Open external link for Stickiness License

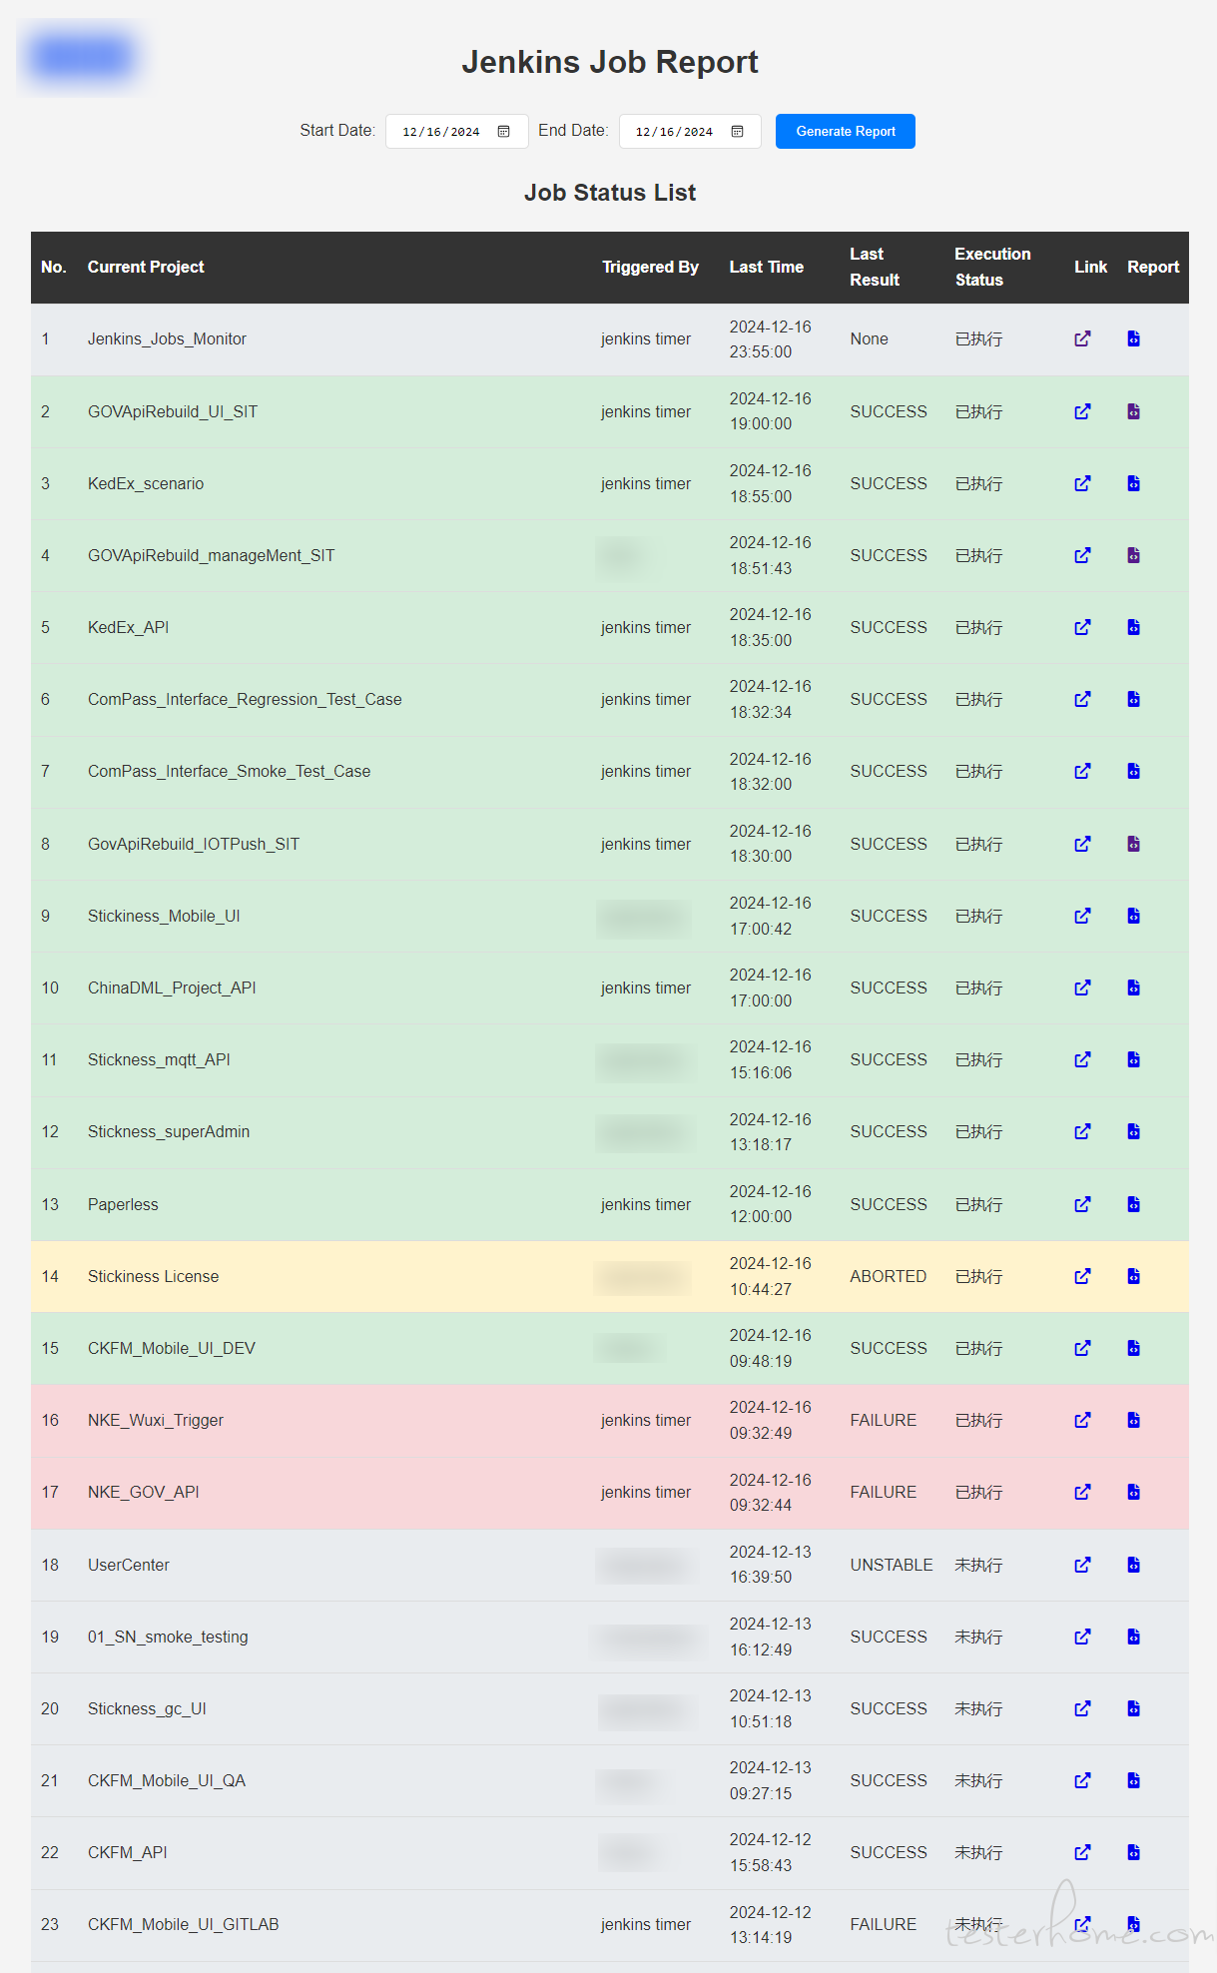[x=1082, y=1276]
